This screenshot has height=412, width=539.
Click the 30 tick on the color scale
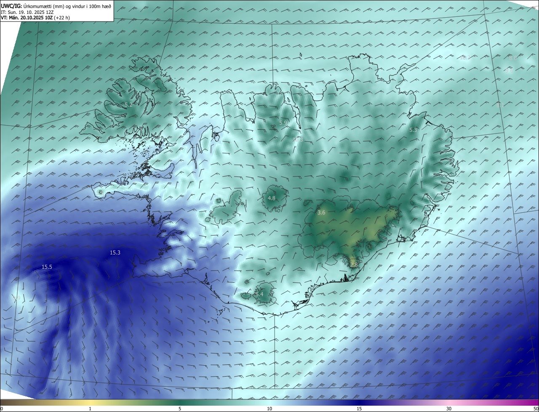(449, 409)
